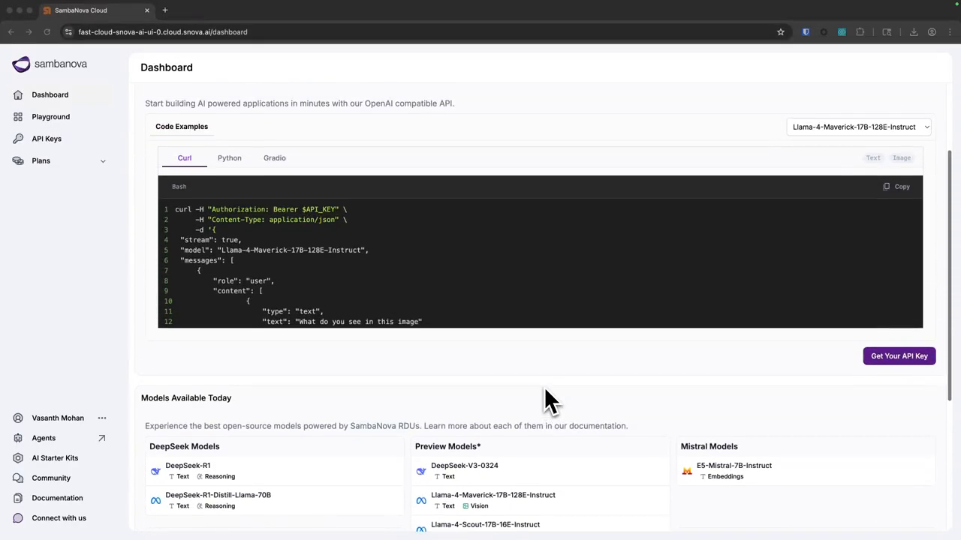Screen dimensions: 961x540
Task: Open AI Starter Kits sidebar icon
Action: point(18,458)
